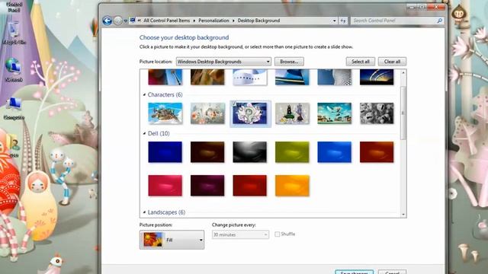
Task: Click the refresh button beside address bar
Action: click(343, 21)
